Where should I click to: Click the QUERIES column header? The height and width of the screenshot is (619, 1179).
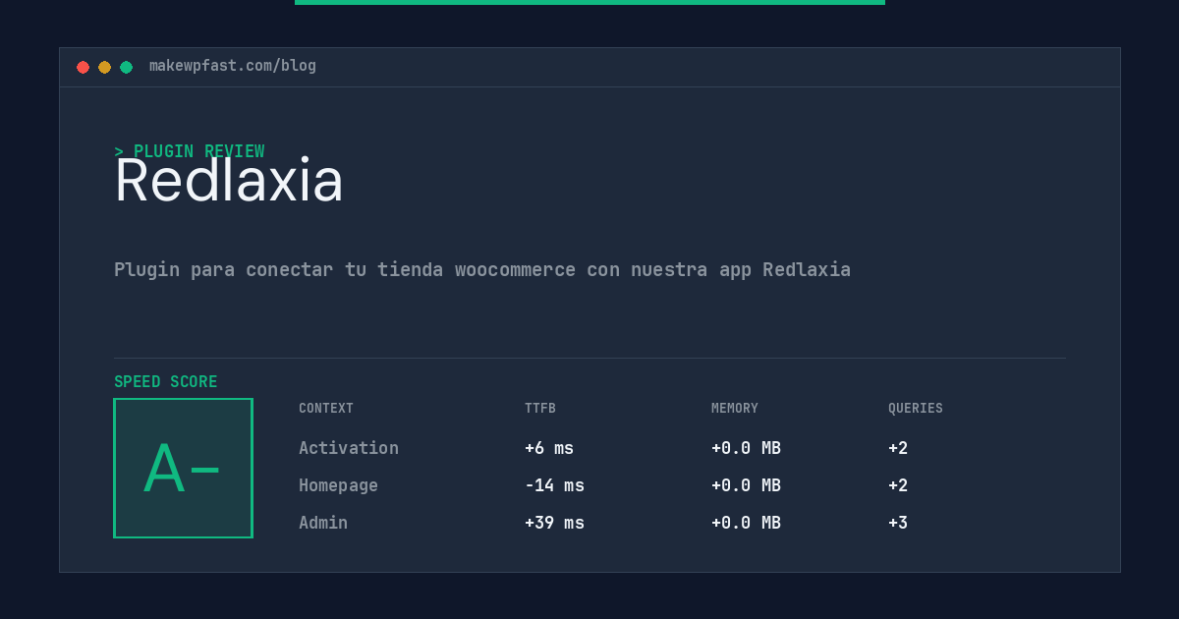point(916,409)
